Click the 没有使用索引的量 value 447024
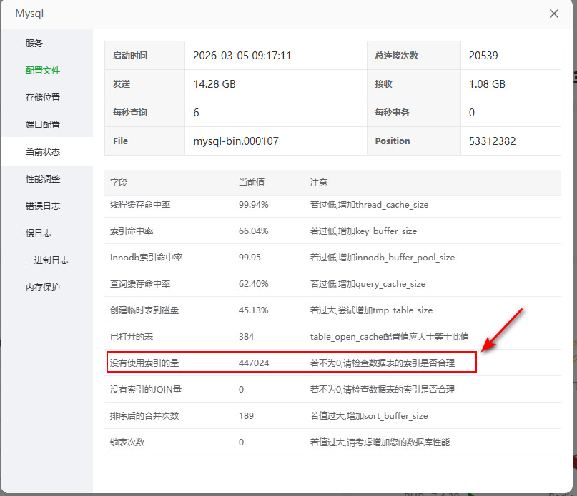The height and width of the screenshot is (496, 577). coord(254,363)
